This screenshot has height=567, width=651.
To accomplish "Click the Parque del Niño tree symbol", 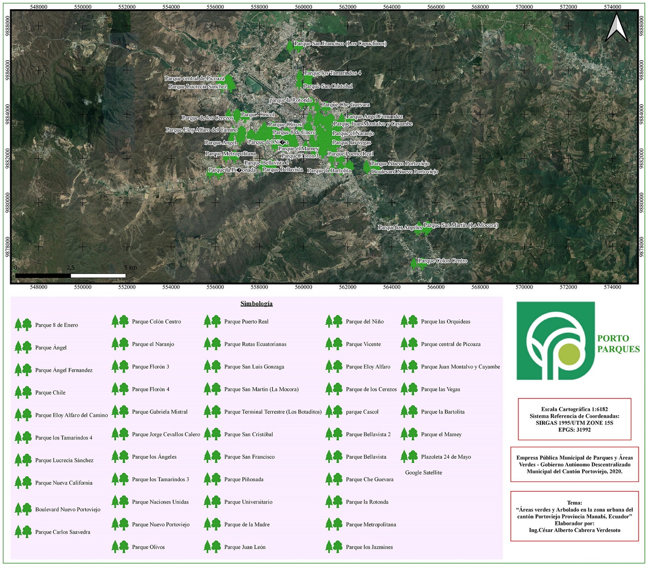I will pyautogui.click(x=334, y=322).
